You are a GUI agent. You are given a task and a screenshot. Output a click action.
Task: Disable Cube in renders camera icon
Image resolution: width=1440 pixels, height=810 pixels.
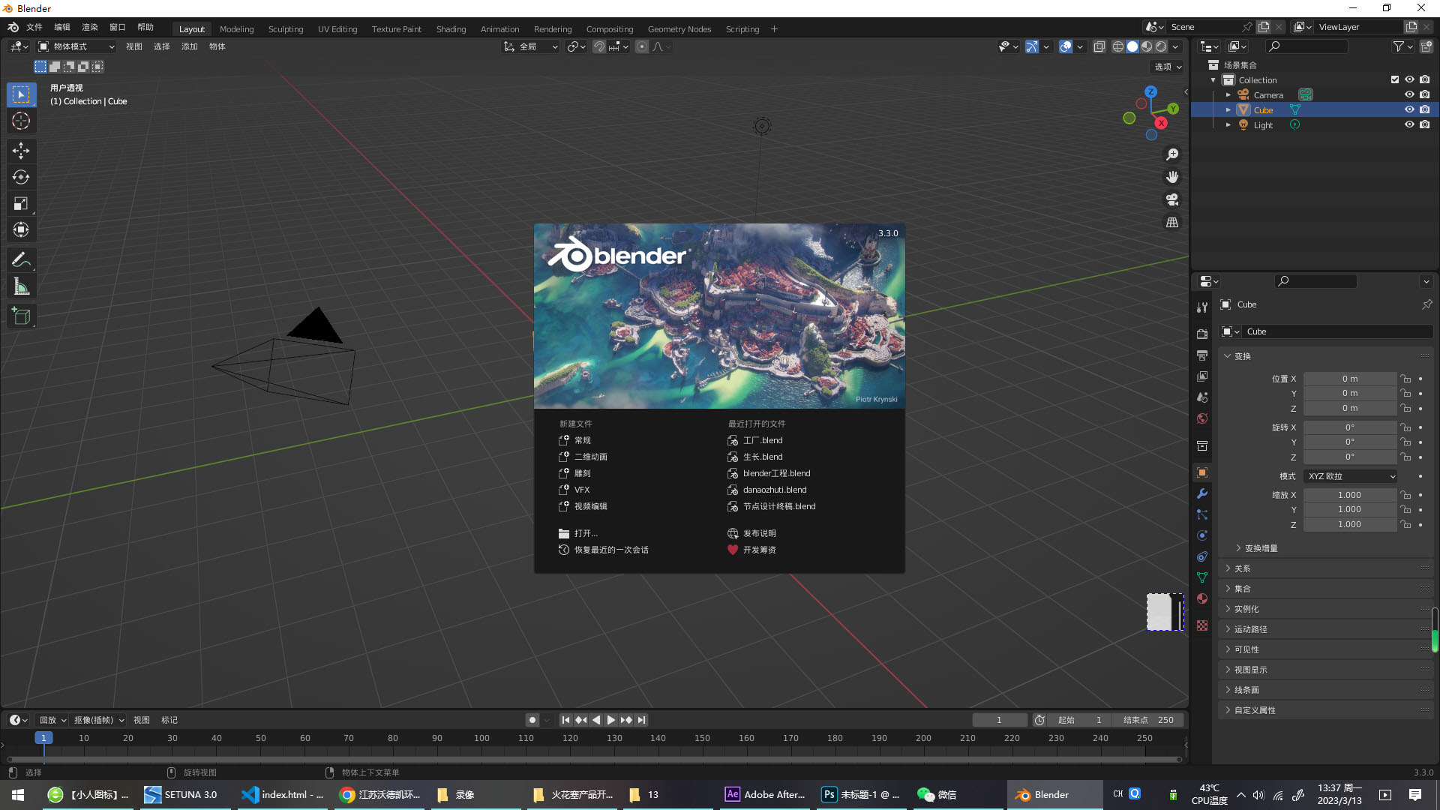[1424, 109]
